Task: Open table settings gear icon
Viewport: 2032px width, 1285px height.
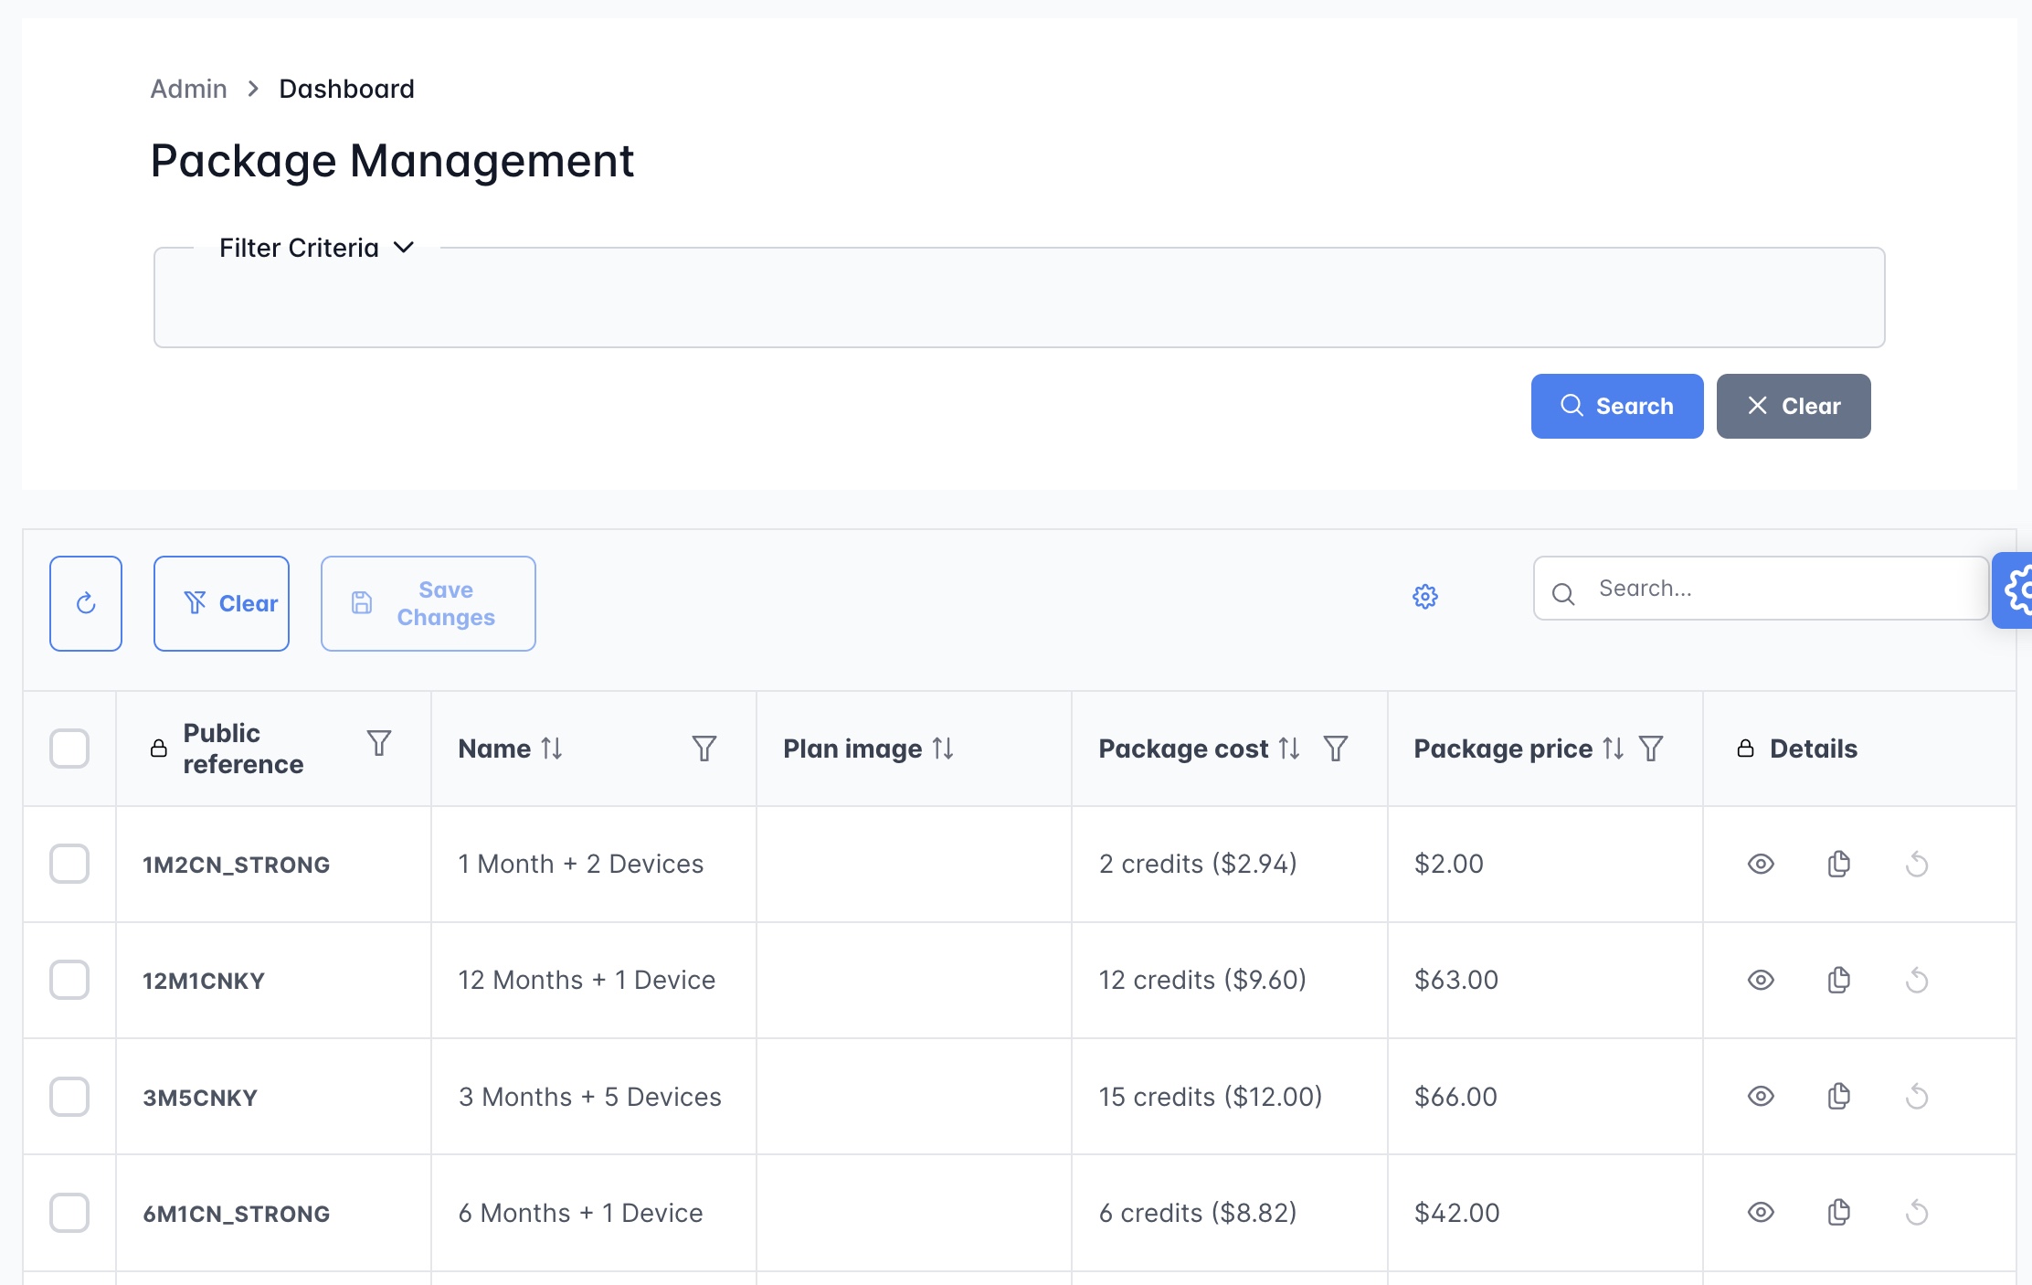Action: click(1425, 597)
